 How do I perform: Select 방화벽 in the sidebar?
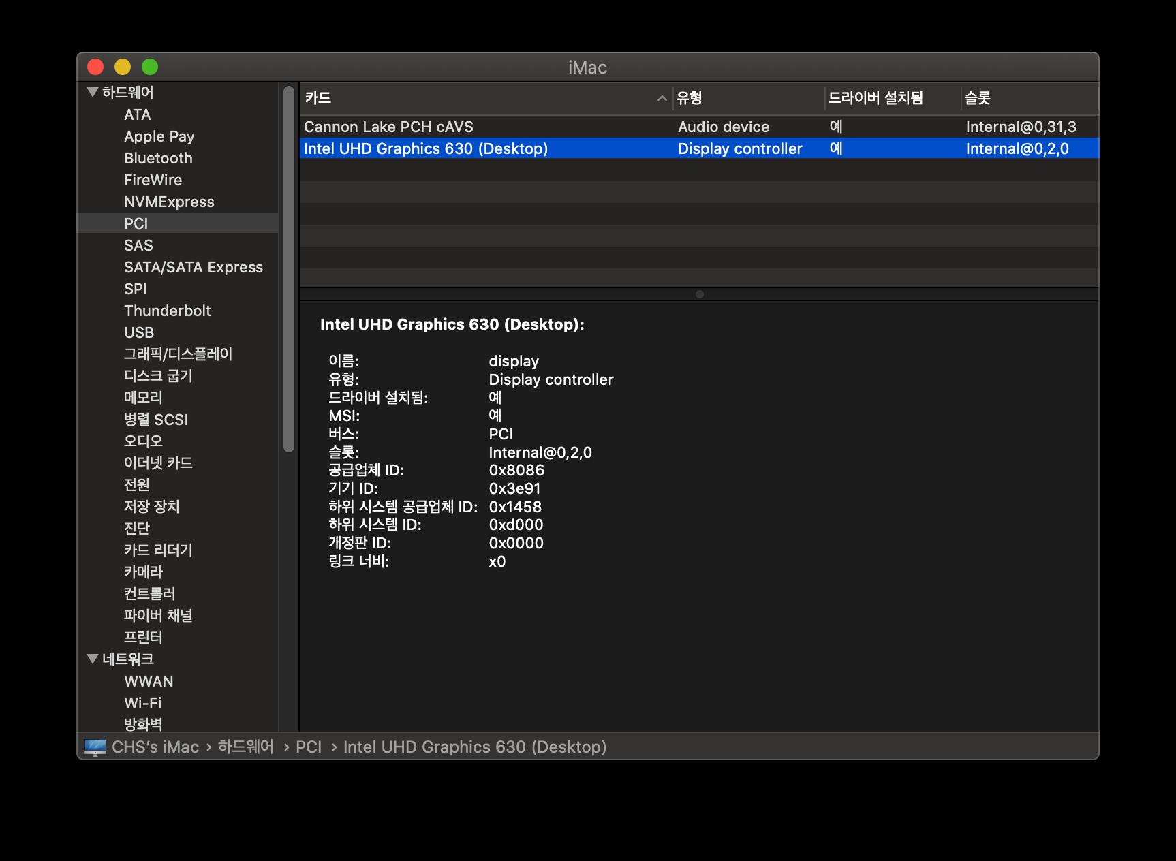tap(143, 724)
